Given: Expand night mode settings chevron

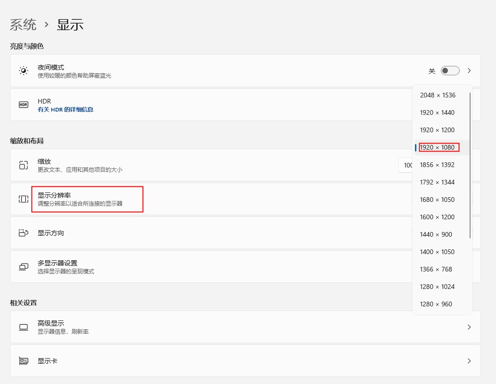Looking at the screenshot, I should (469, 71).
